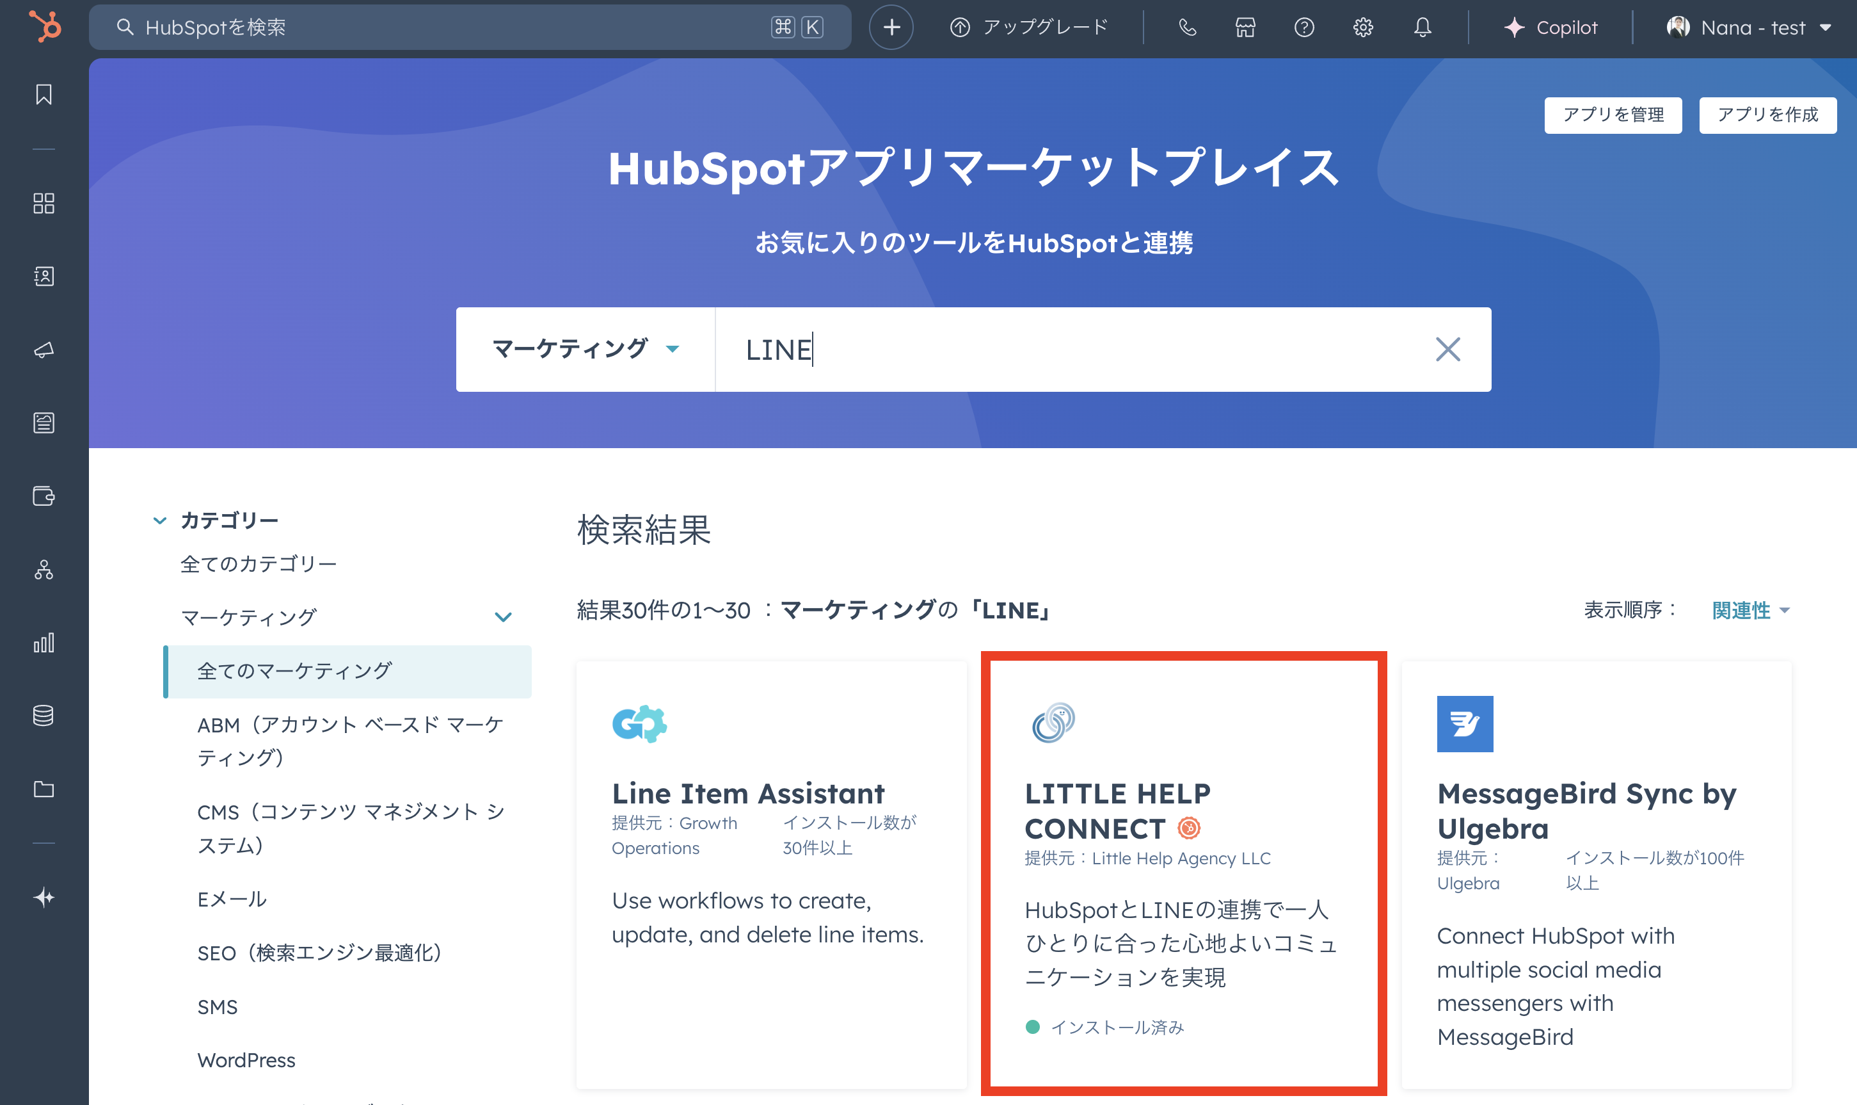Clear the LINE search text with X
The image size is (1857, 1105).
coord(1447,349)
